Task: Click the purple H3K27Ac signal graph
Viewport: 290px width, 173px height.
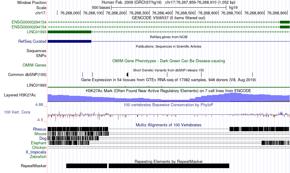Action: pos(169,97)
